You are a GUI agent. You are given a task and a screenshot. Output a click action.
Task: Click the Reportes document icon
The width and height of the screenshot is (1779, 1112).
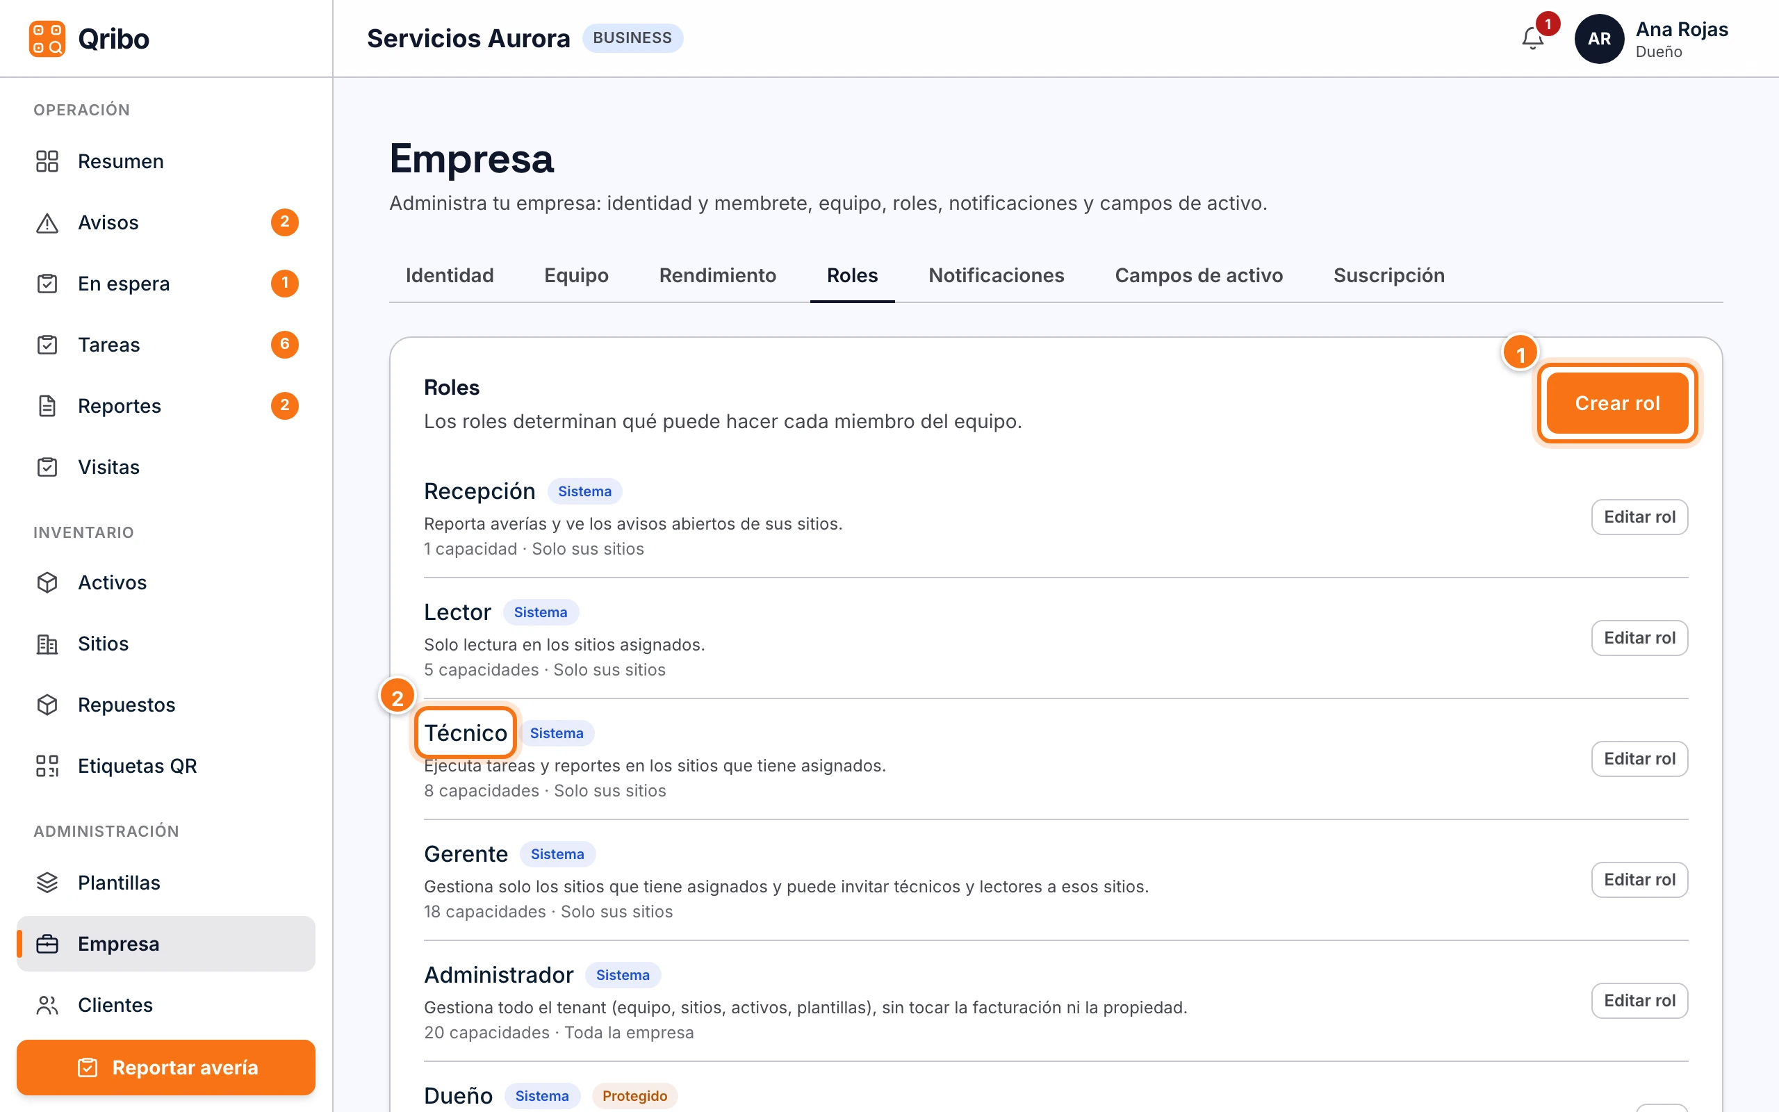47,405
